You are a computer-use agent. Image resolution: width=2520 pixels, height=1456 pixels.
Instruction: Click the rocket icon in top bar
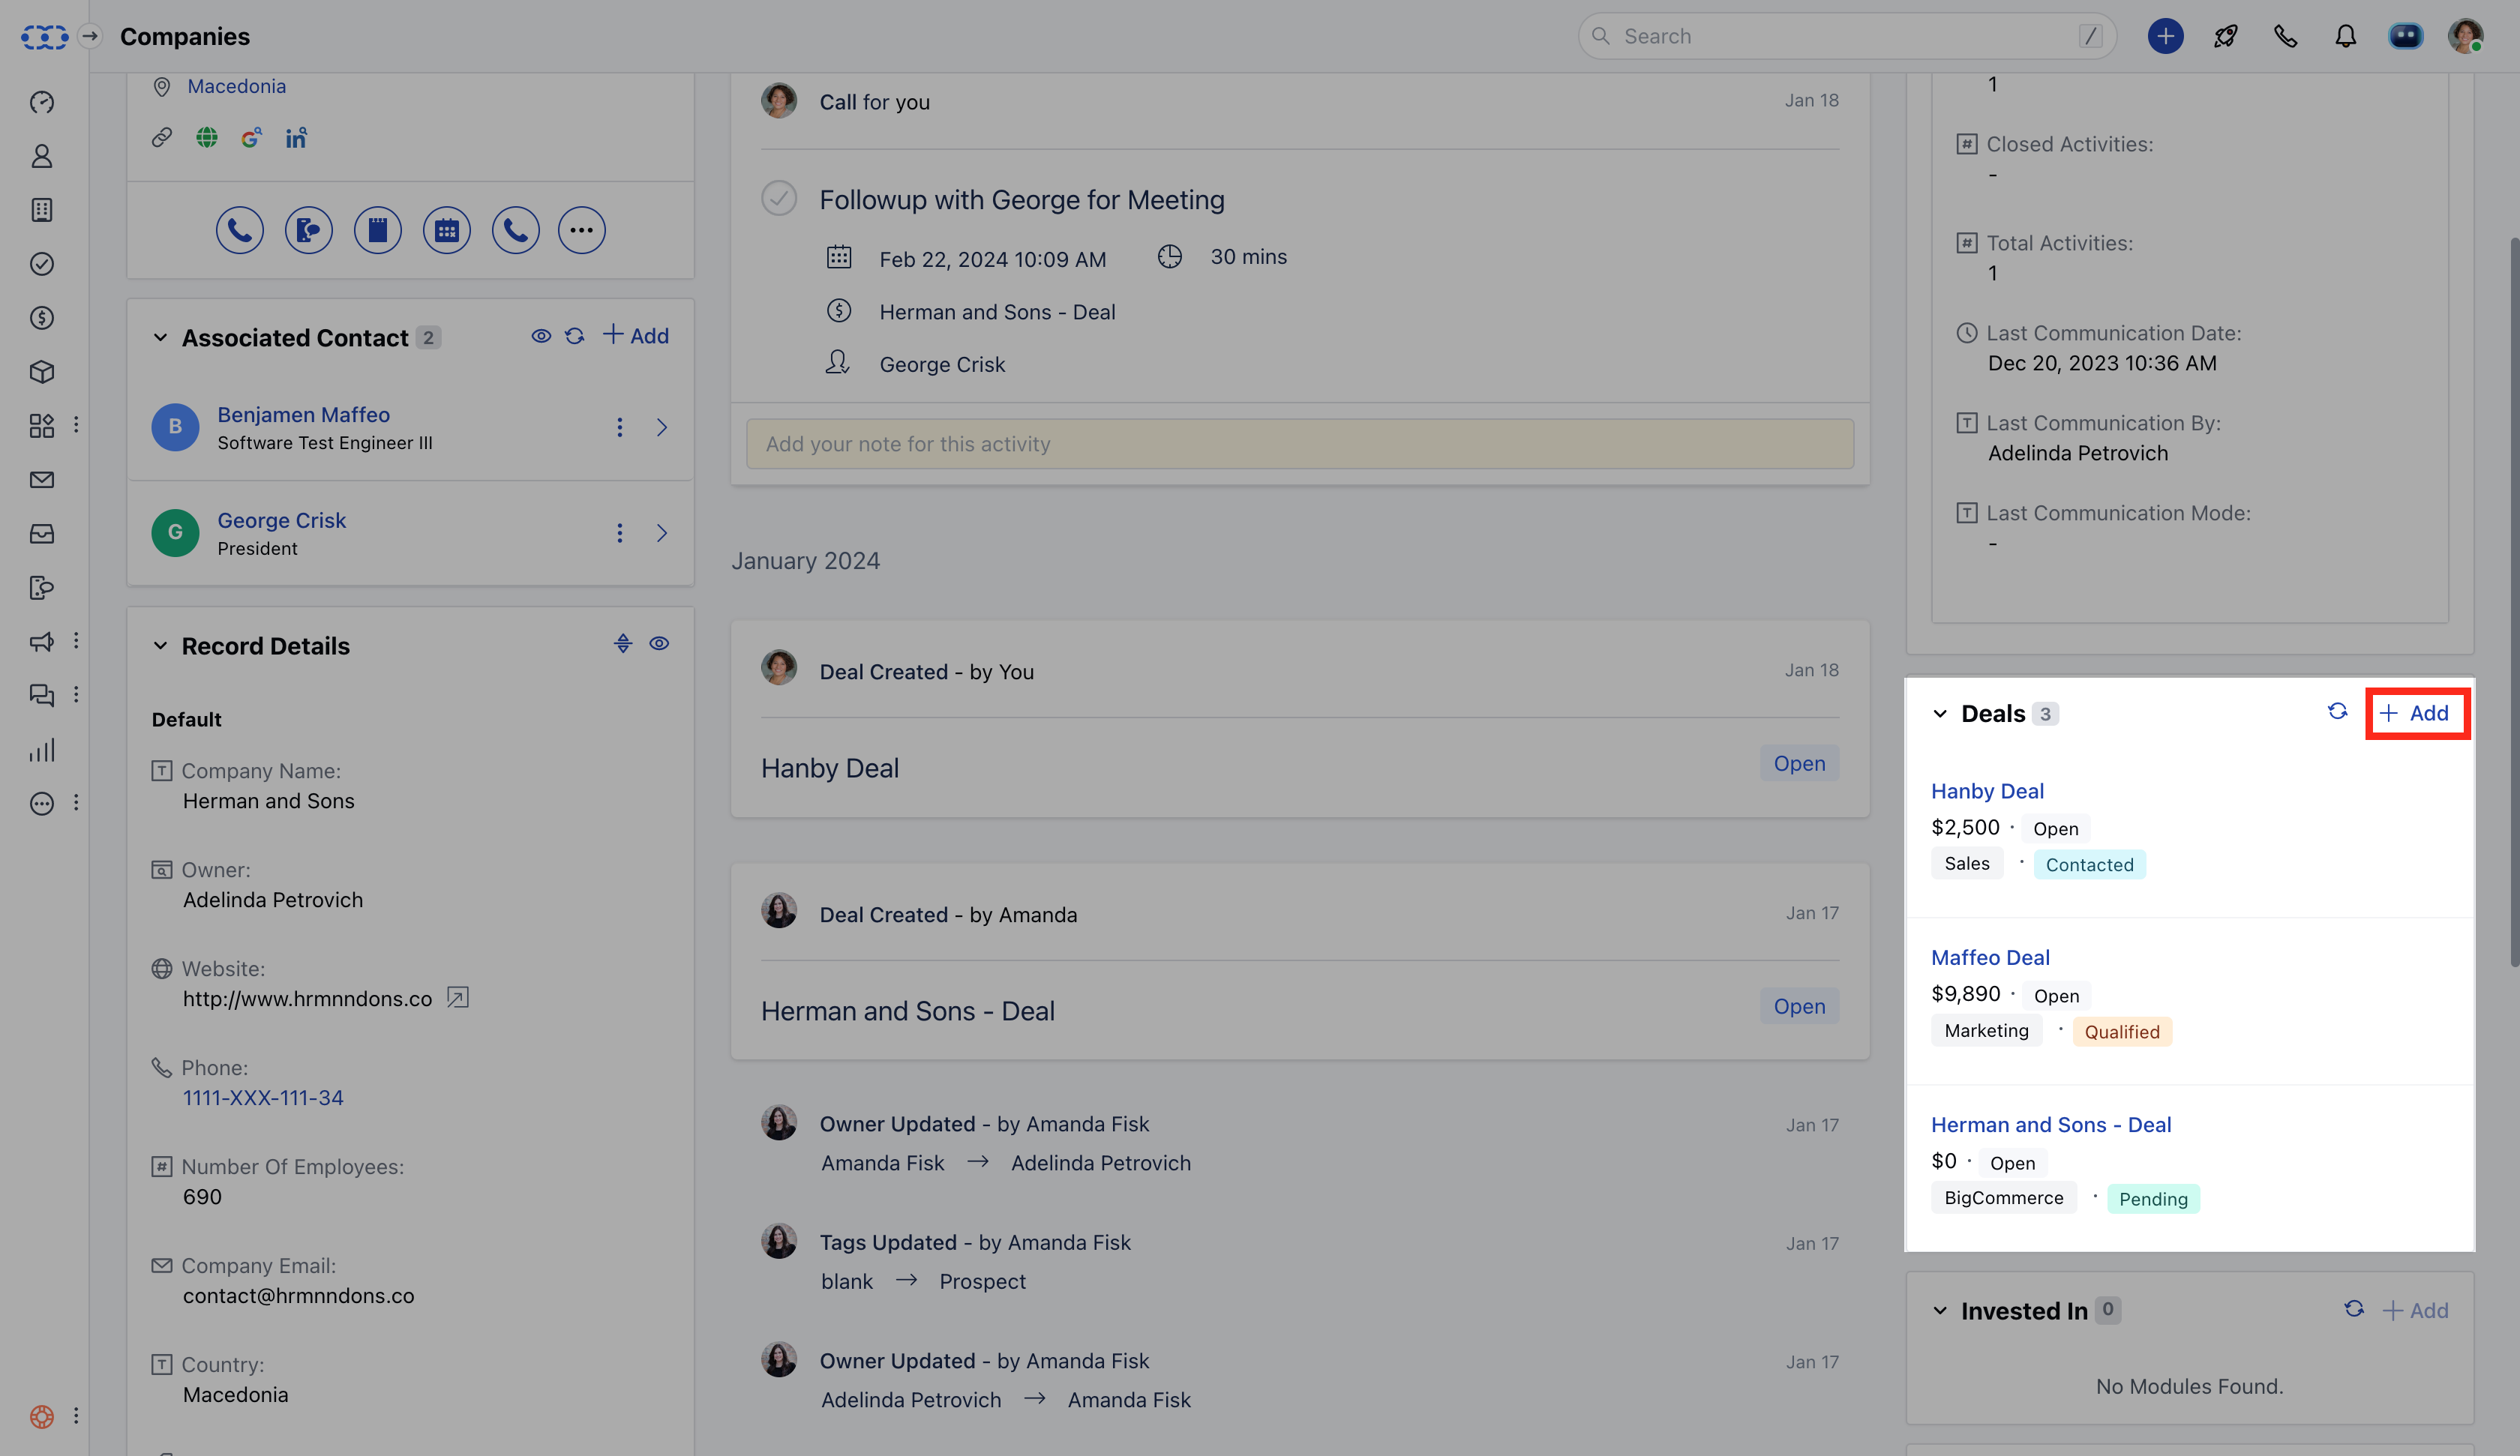tap(2225, 36)
